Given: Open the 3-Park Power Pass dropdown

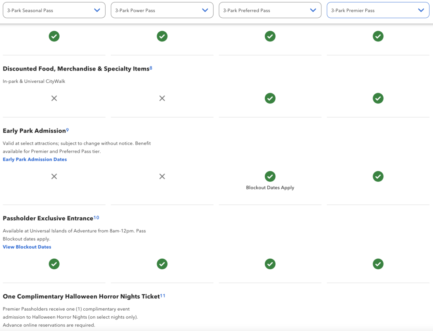Looking at the screenshot, I should tap(162, 10).
